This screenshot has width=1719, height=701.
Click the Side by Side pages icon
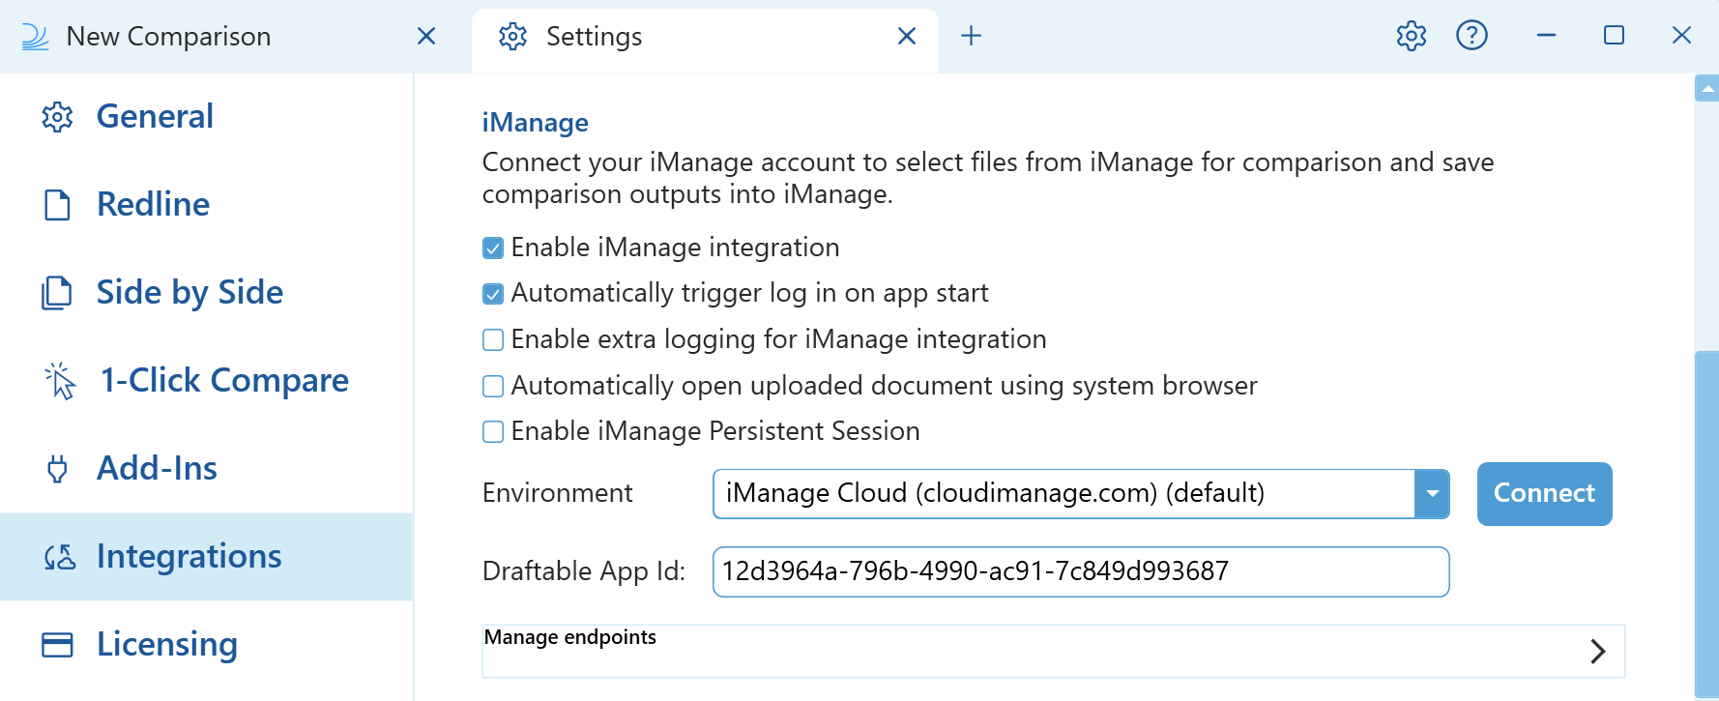click(x=57, y=293)
